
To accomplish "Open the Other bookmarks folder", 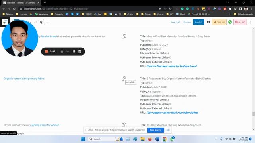I will (243, 14).
